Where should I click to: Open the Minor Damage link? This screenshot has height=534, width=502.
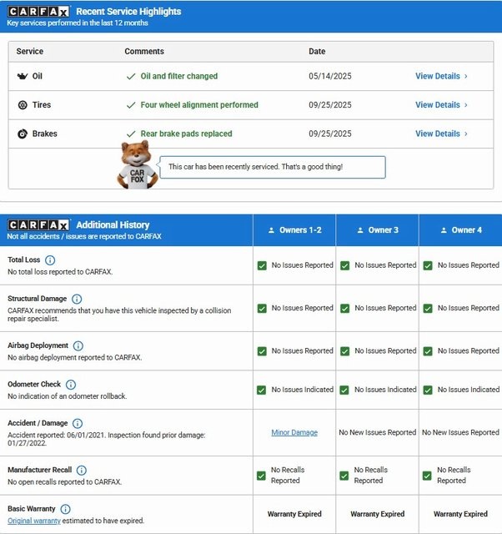pos(294,432)
